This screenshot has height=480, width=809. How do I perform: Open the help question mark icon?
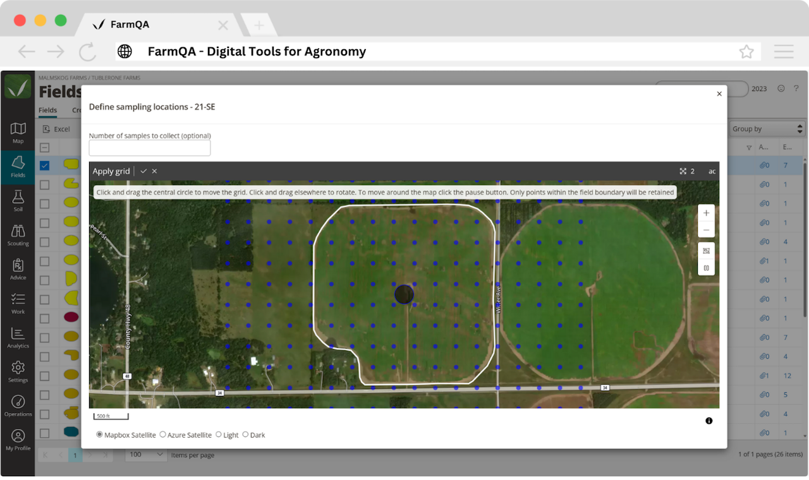pos(796,88)
